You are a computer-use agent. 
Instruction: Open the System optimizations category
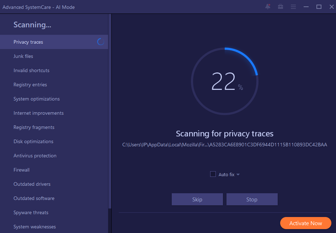37,99
